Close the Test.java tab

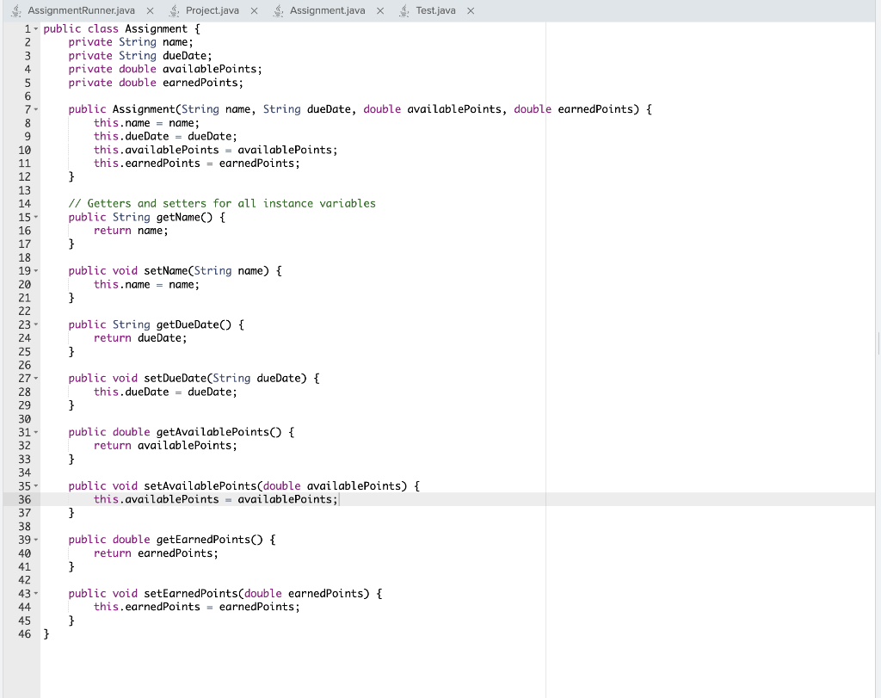pos(471,10)
